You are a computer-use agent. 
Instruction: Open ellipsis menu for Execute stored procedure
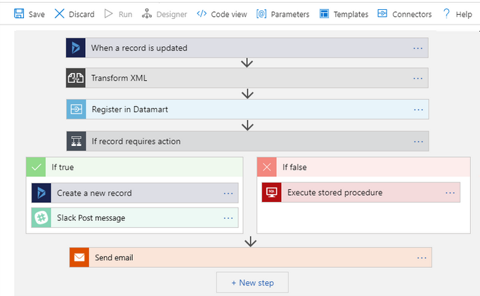pyautogui.click(x=450, y=193)
